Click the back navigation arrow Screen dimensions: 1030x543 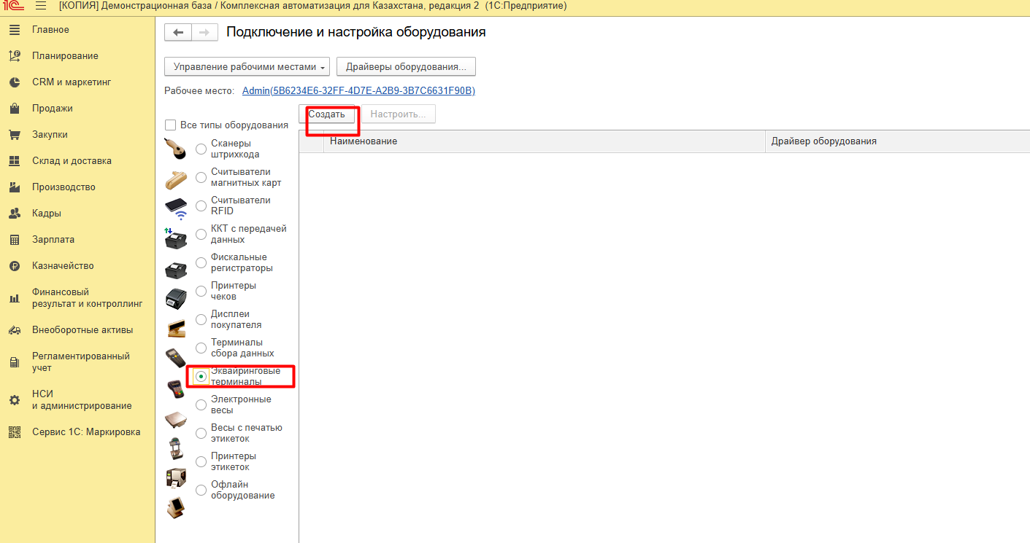pos(178,33)
